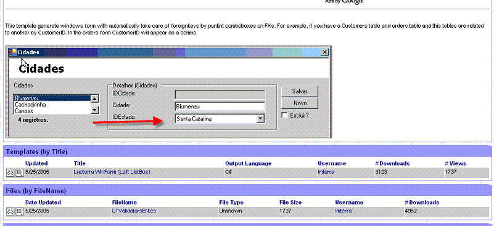
Task: Open the lmterra username link in Templates
Action: click(326, 172)
